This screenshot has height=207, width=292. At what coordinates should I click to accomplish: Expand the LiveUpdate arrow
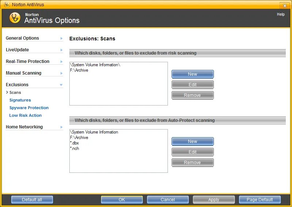pos(61,50)
